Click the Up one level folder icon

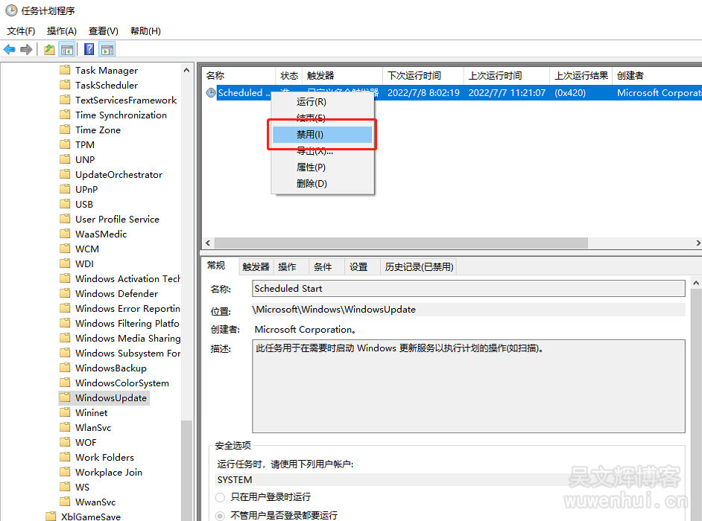coord(49,50)
